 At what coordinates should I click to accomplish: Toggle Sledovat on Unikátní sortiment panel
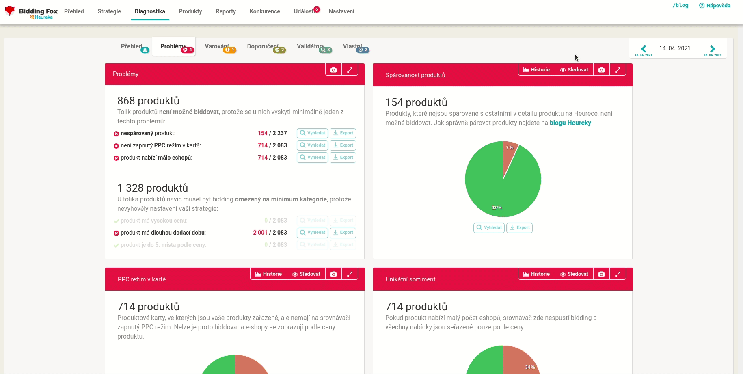tap(574, 274)
